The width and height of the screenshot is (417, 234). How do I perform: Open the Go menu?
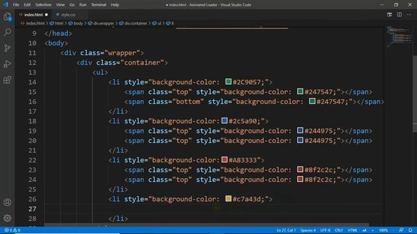[x=72, y=5]
